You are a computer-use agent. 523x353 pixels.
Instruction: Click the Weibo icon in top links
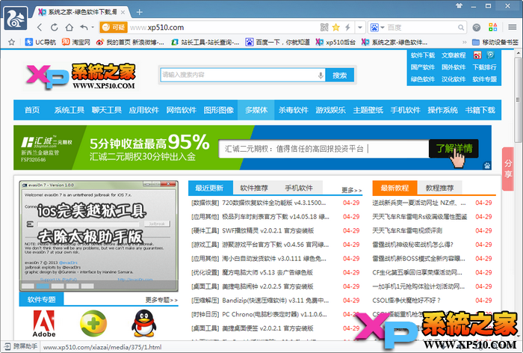pyautogui.click(x=477, y=55)
